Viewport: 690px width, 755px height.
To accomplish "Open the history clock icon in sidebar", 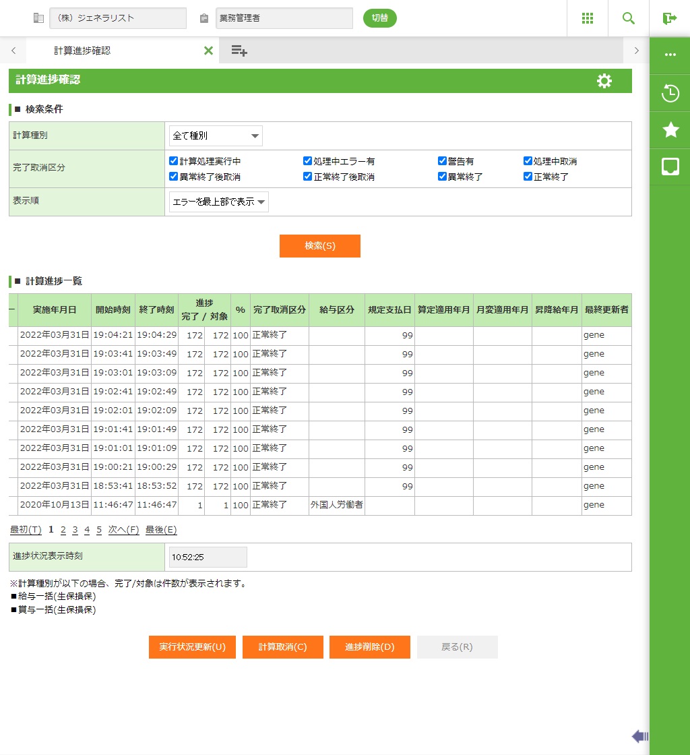I will tap(670, 93).
